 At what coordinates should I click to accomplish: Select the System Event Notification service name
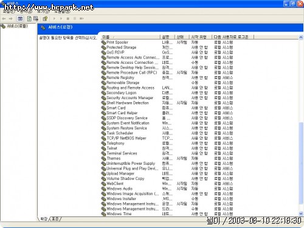pos(128,123)
